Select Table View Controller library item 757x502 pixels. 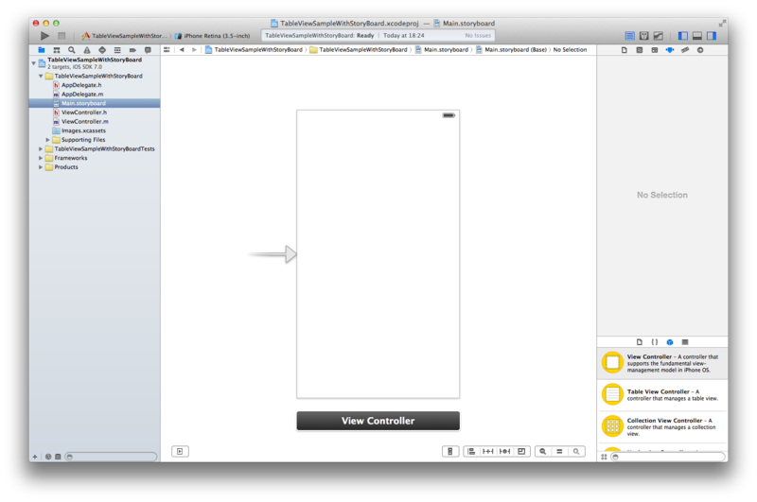[x=661, y=395]
